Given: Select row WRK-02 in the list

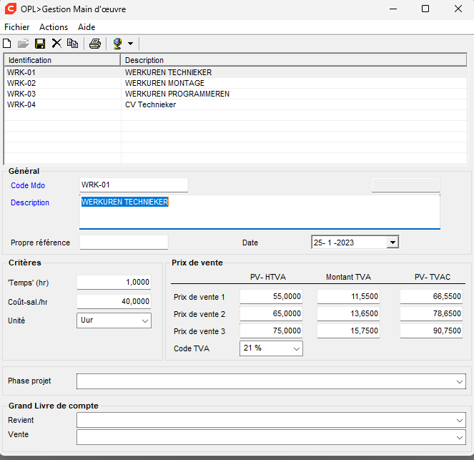Looking at the screenshot, I should [235, 83].
